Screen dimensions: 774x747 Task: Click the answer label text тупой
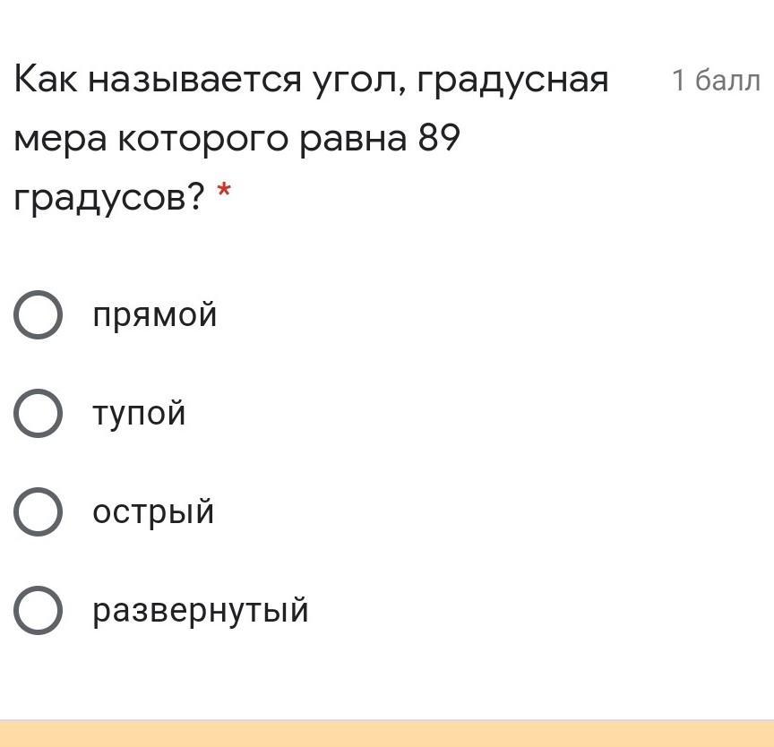[x=139, y=414]
